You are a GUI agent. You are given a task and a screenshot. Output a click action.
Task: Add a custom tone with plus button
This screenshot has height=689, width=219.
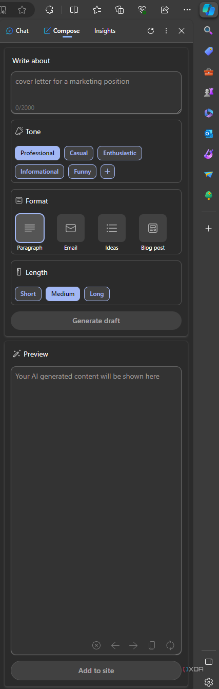[108, 172]
